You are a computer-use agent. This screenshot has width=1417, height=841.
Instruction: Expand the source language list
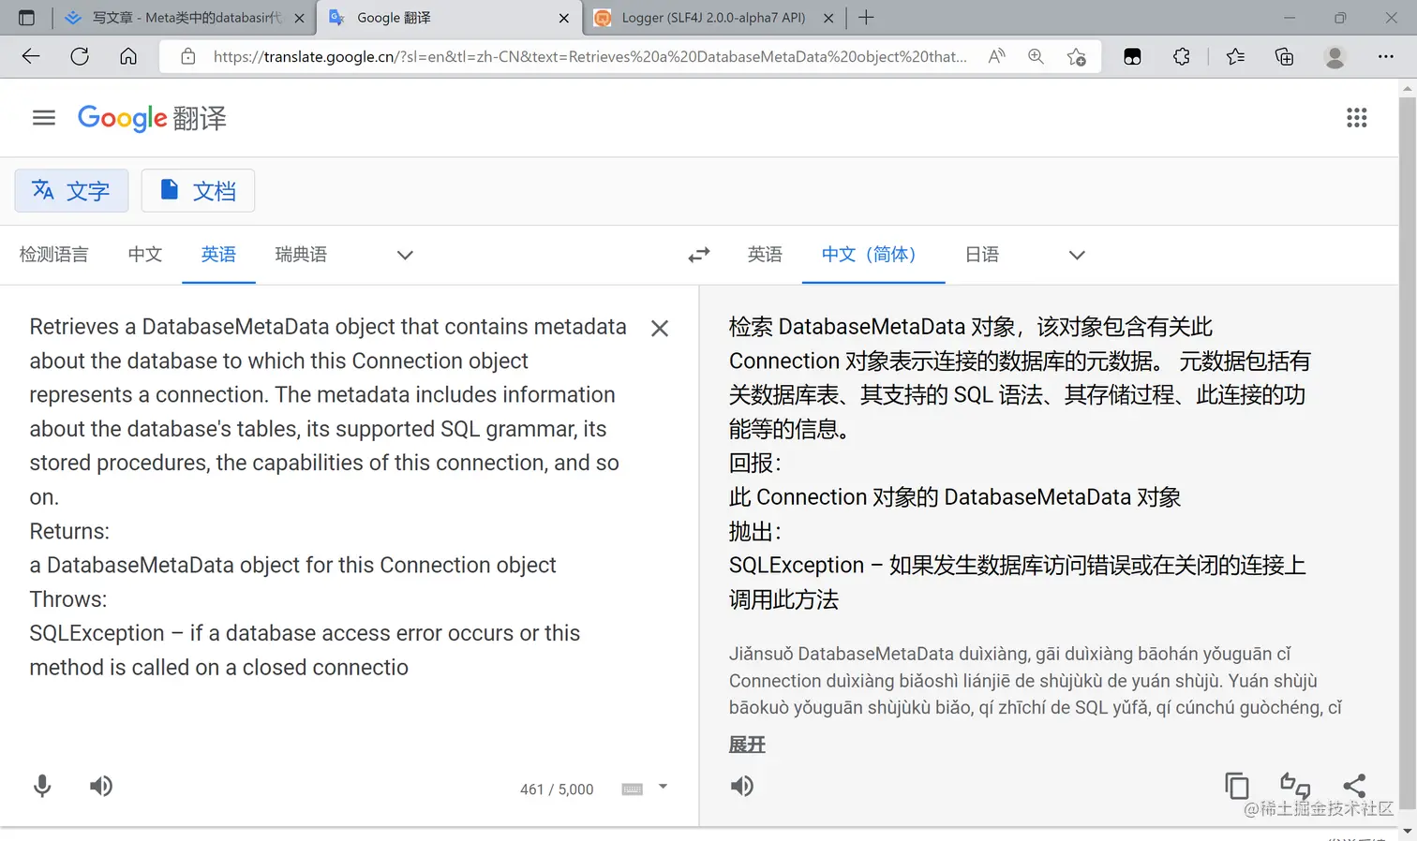(405, 255)
